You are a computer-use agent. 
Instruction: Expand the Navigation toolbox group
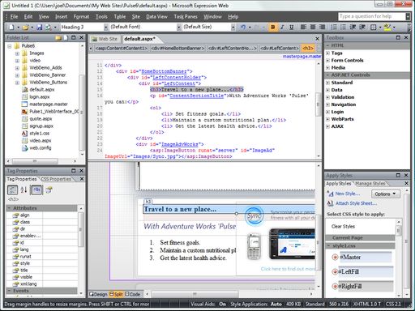click(x=327, y=104)
